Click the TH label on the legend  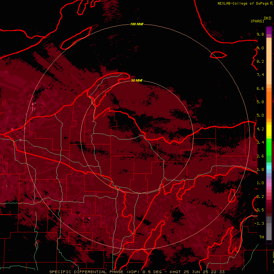point(262,237)
